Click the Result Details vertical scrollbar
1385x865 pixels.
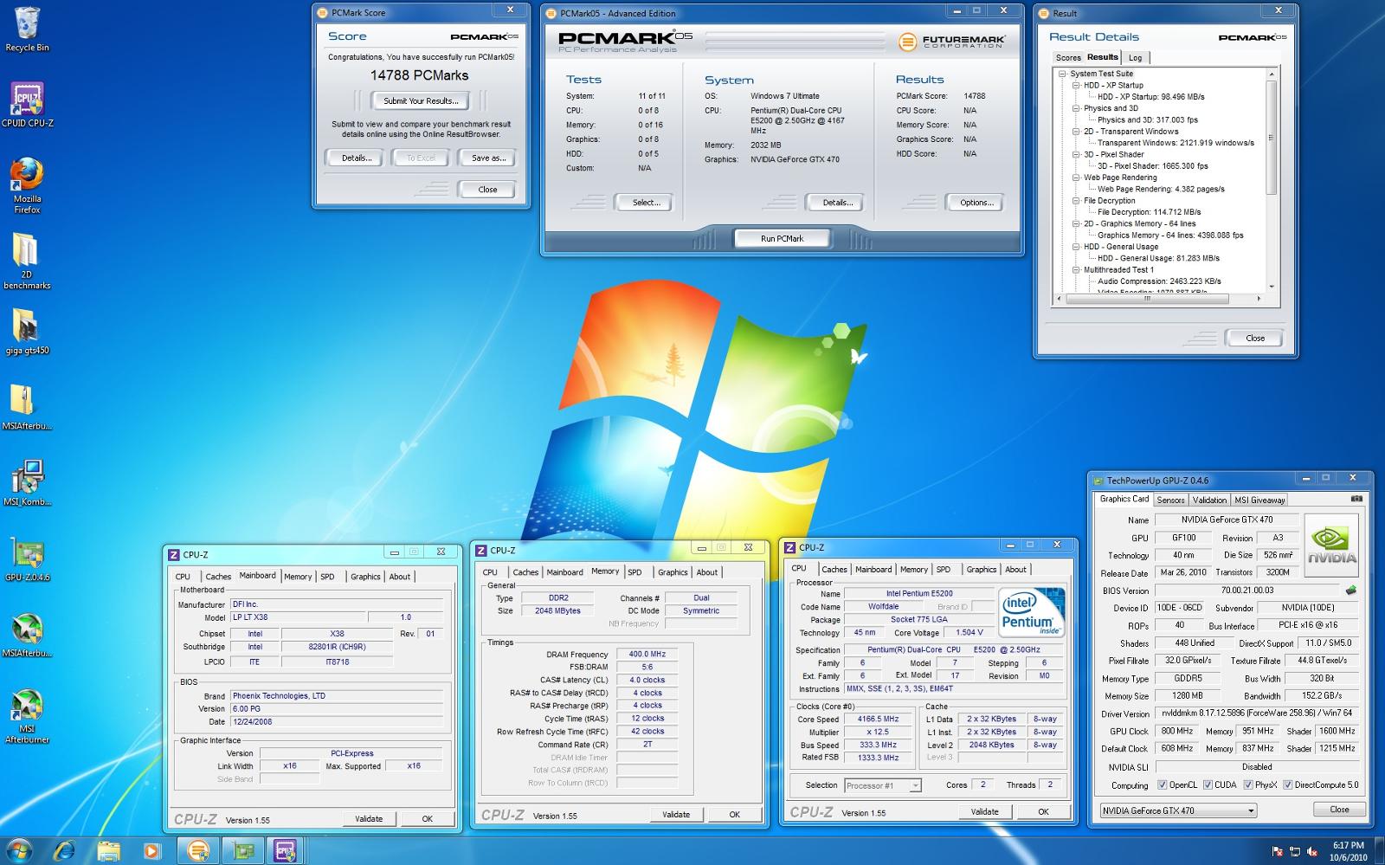[1271, 180]
